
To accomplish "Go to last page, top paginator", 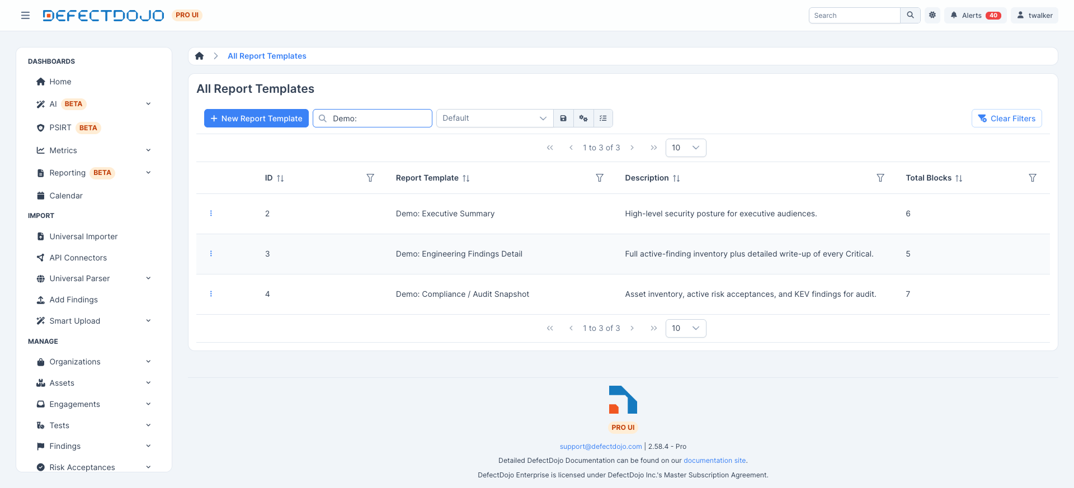I will 653,148.
